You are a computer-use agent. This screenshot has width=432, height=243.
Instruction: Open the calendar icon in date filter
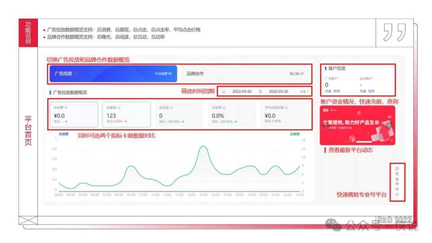[224, 92]
